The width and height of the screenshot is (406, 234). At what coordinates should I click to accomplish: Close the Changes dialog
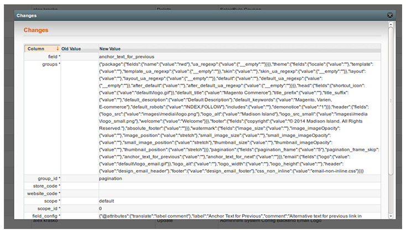pyautogui.click(x=390, y=15)
